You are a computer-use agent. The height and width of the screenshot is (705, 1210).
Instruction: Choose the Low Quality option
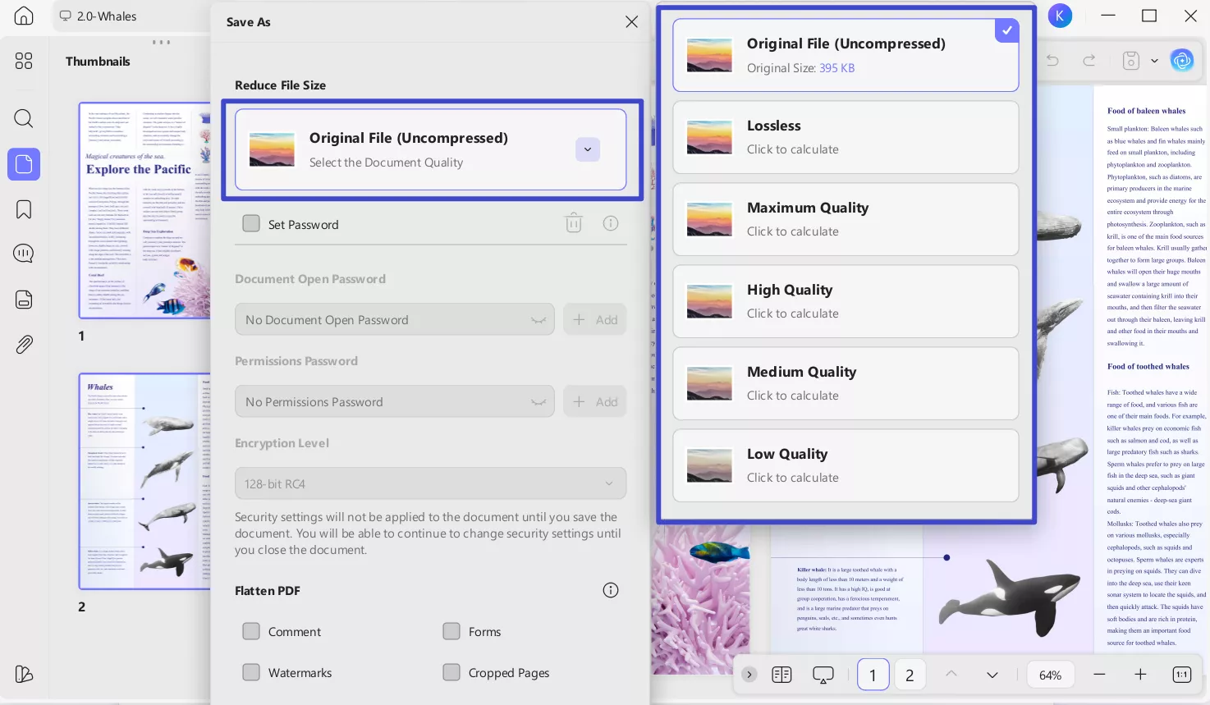pyautogui.click(x=846, y=465)
